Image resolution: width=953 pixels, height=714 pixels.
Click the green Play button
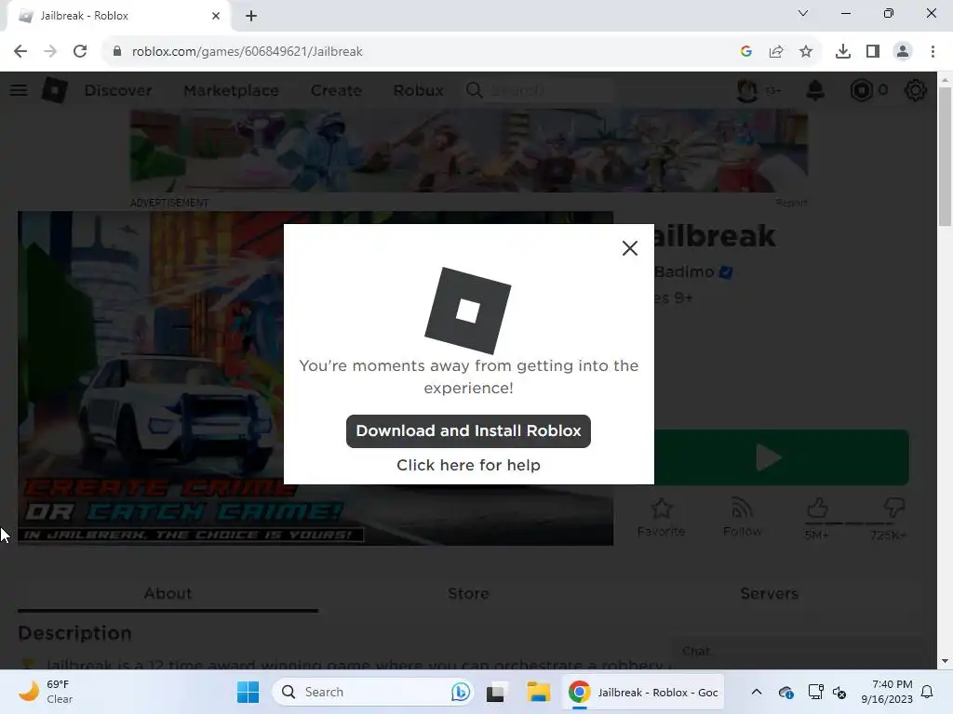[x=781, y=457]
